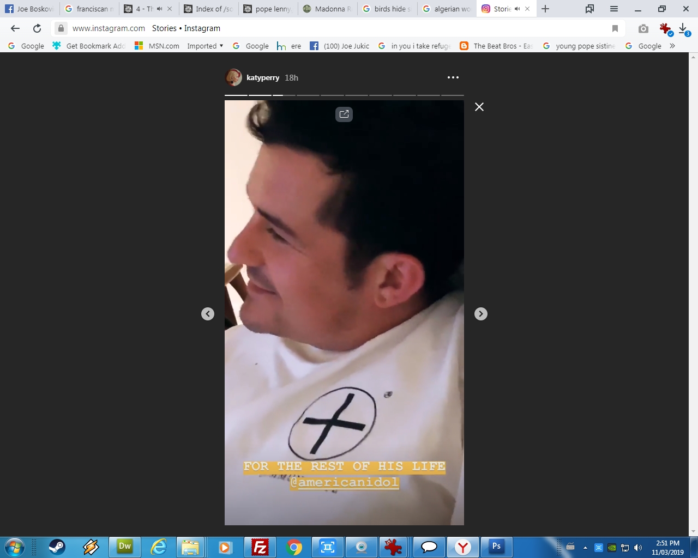
Task: Open katyperry profile from username
Action: (262, 78)
